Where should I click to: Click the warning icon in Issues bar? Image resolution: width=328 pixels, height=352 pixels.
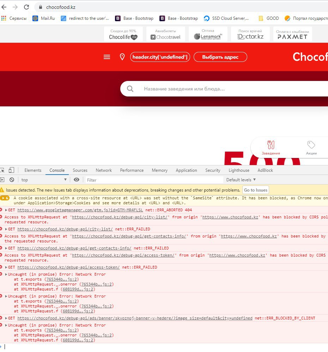(x=2, y=190)
